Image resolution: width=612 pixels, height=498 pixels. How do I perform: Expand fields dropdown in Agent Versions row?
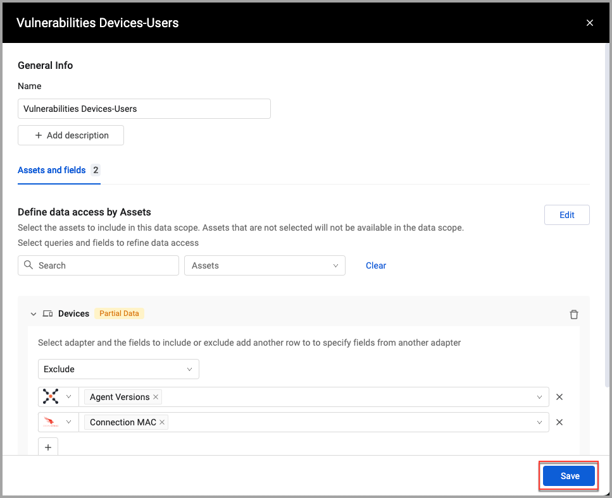click(x=539, y=397)
